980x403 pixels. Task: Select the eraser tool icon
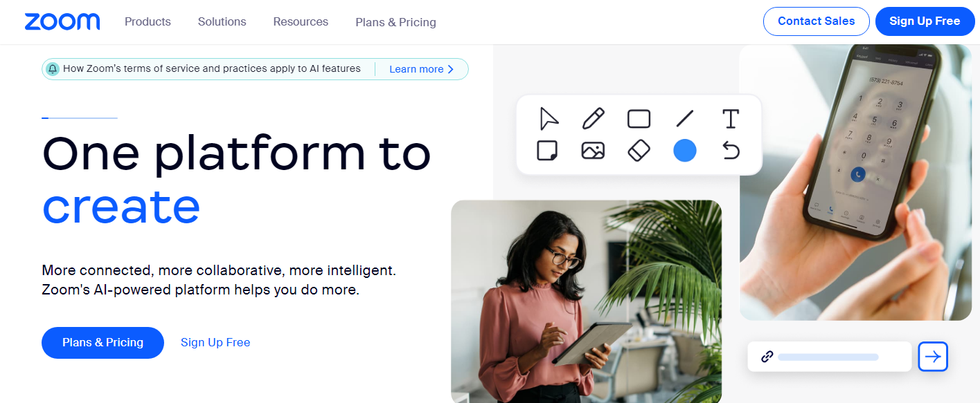pyautogui.click(x=639, y=150)
